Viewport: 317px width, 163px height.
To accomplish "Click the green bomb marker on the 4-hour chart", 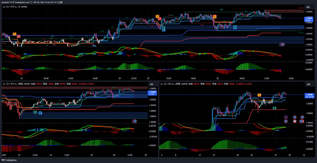I will [274, 108].
